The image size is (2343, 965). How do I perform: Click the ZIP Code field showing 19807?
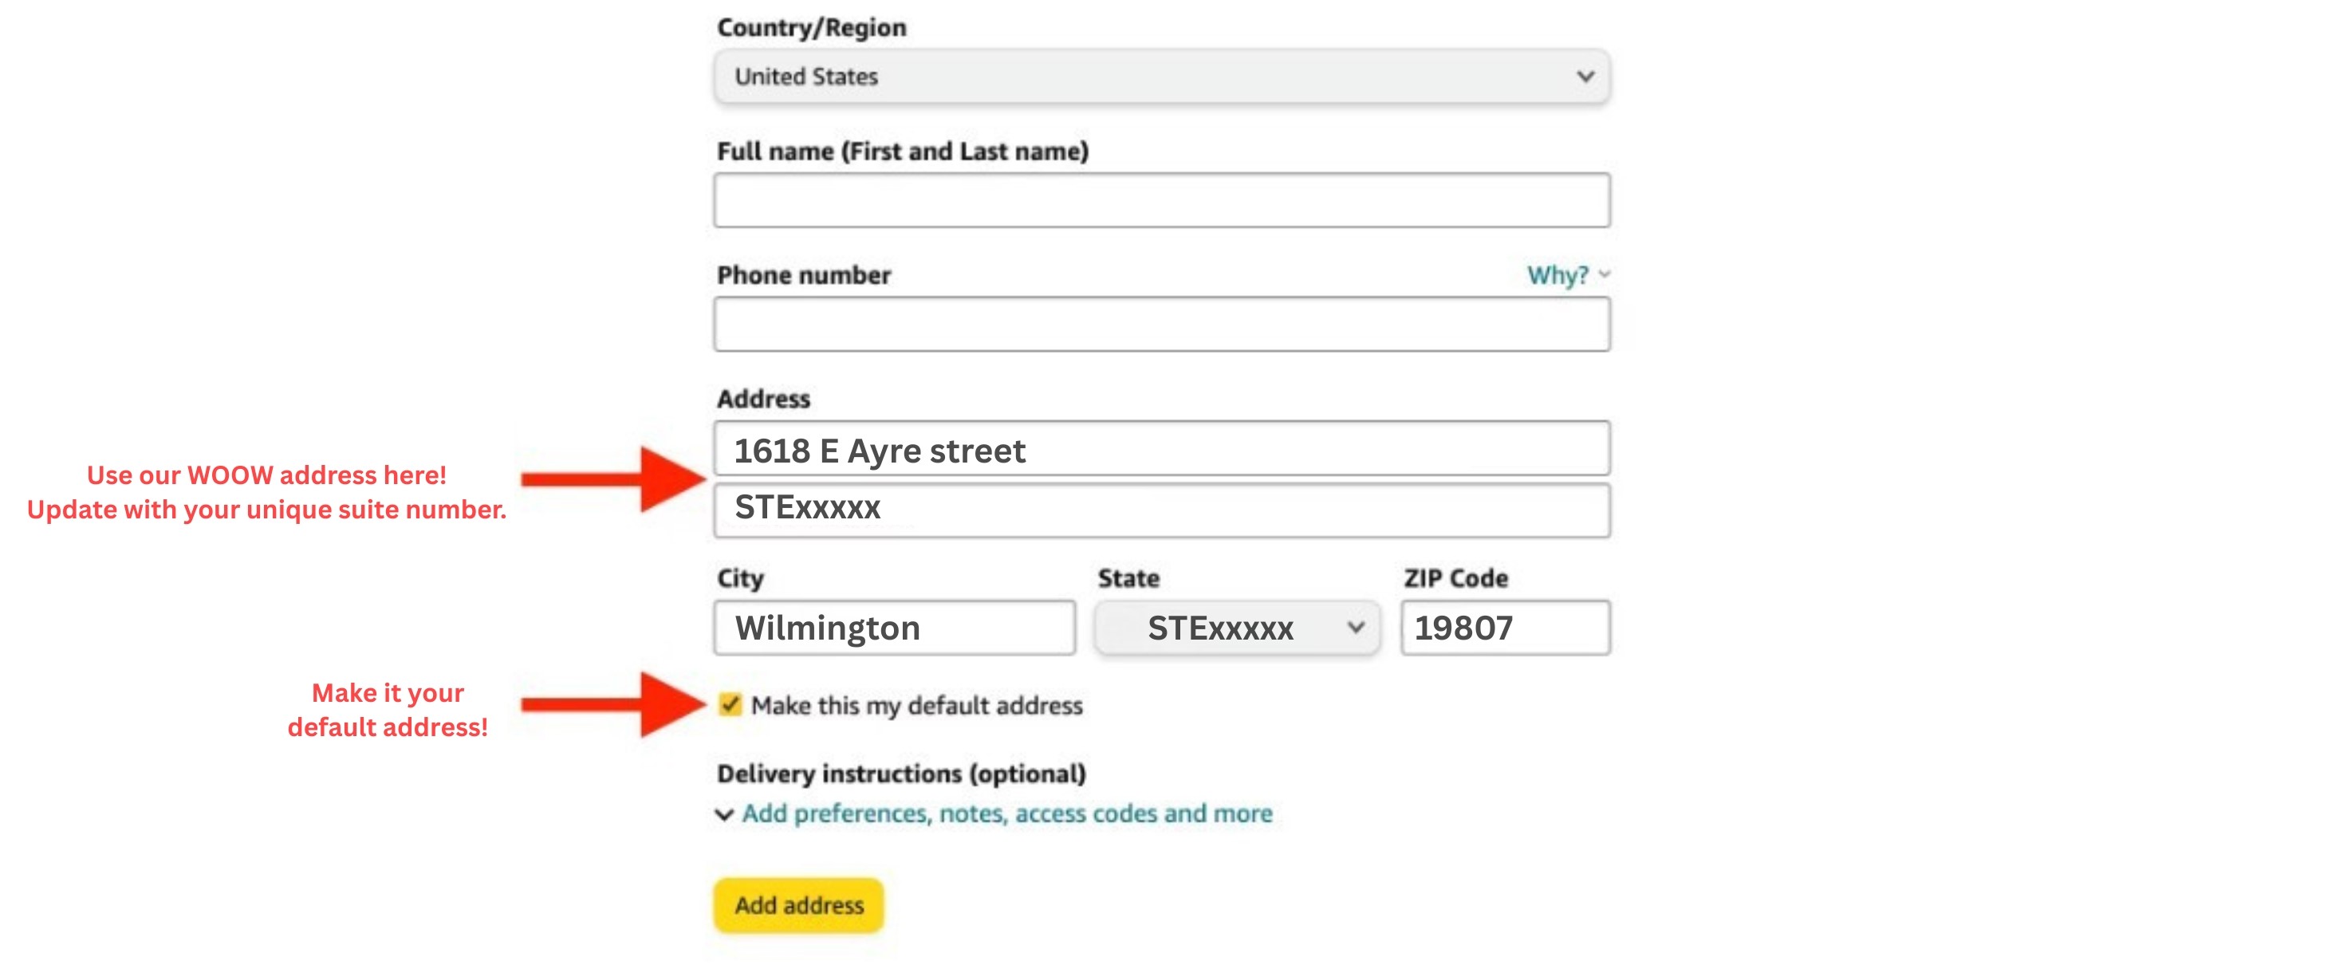click(x=1504, y=628)
